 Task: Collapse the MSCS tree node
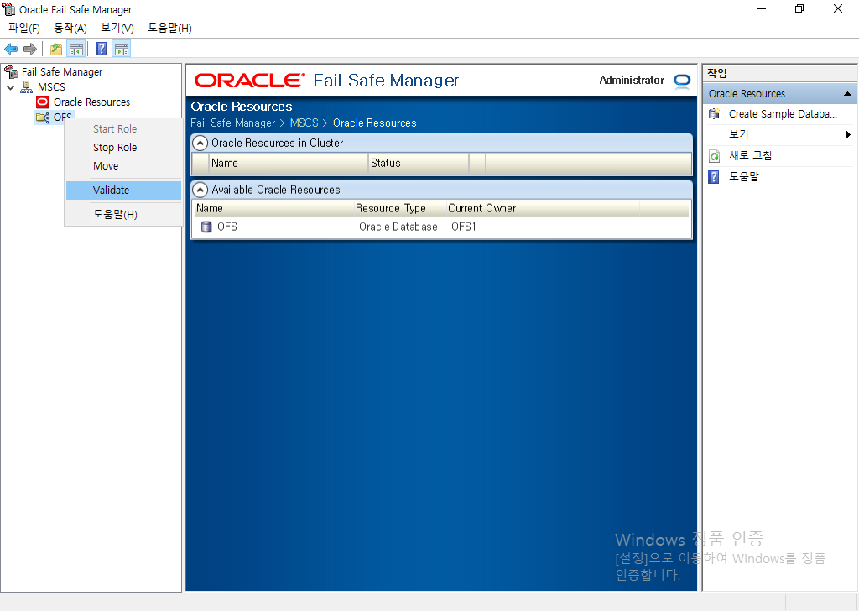[x=10, y=87]
